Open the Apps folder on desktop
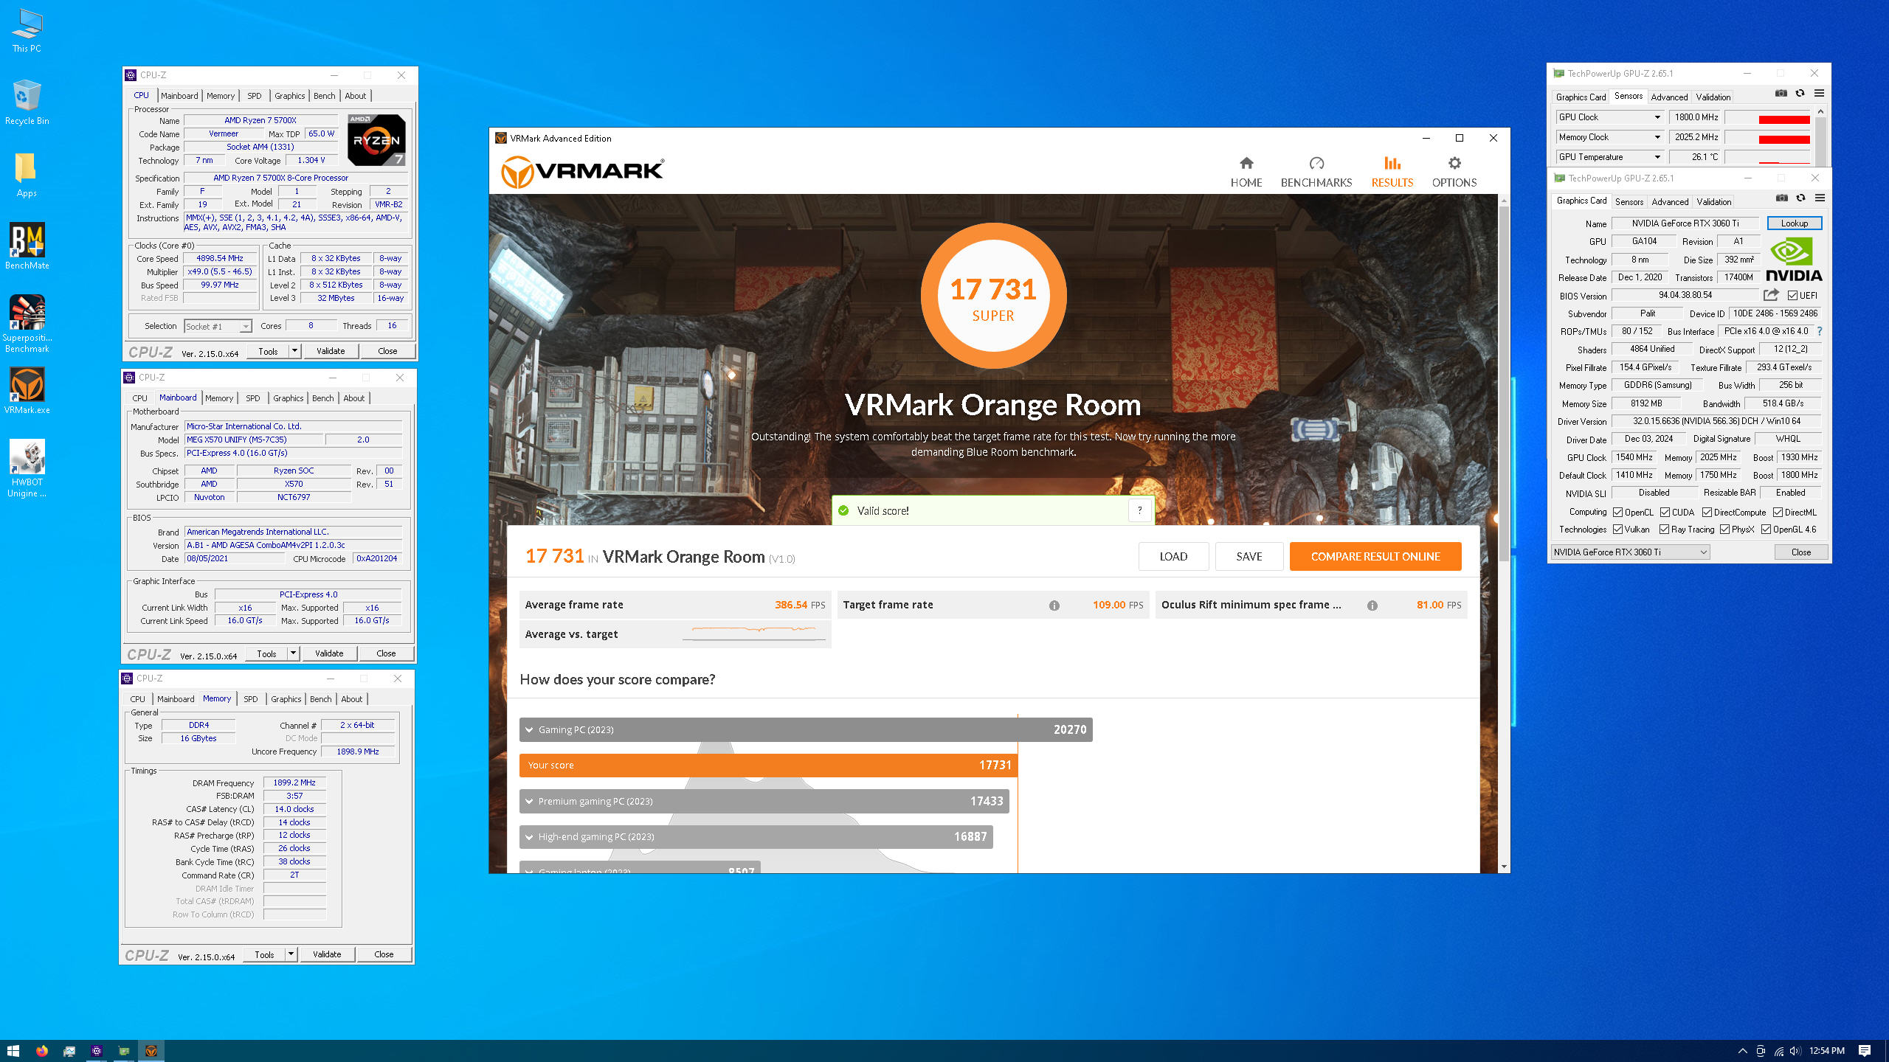The width and height of the screenshot is (1889, 1062). [x=27, y=176]
